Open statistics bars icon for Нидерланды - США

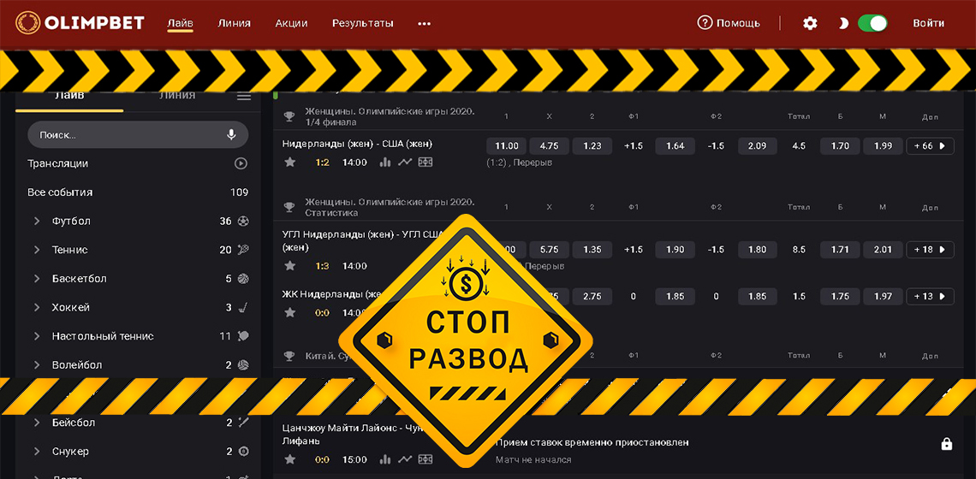click(385, 163)
